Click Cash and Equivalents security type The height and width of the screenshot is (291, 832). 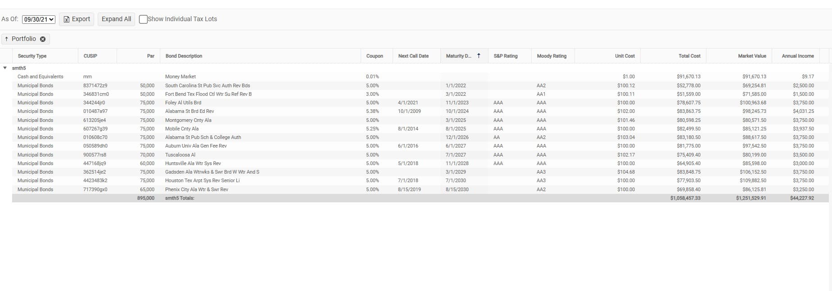41,76
